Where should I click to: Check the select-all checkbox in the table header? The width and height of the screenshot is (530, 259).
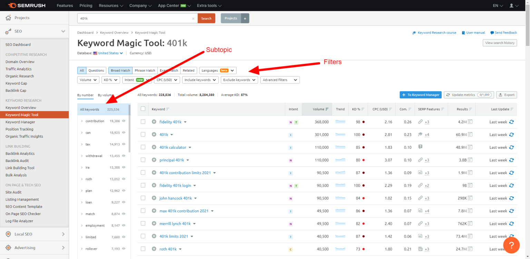(x=143, y=108)
